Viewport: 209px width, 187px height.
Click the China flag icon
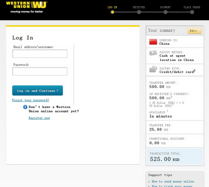pos(153,42)
